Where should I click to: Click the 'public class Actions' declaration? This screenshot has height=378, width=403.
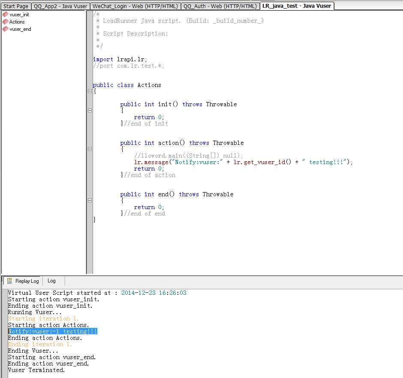(x=127, y=85)
